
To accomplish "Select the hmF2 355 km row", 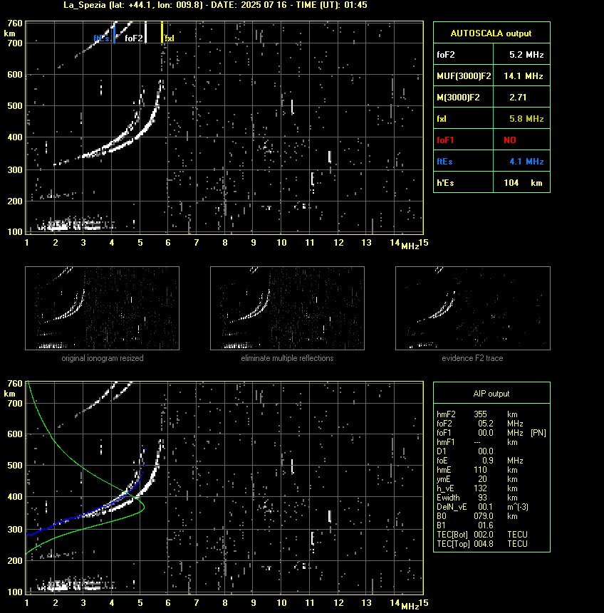I will point(477,414).
